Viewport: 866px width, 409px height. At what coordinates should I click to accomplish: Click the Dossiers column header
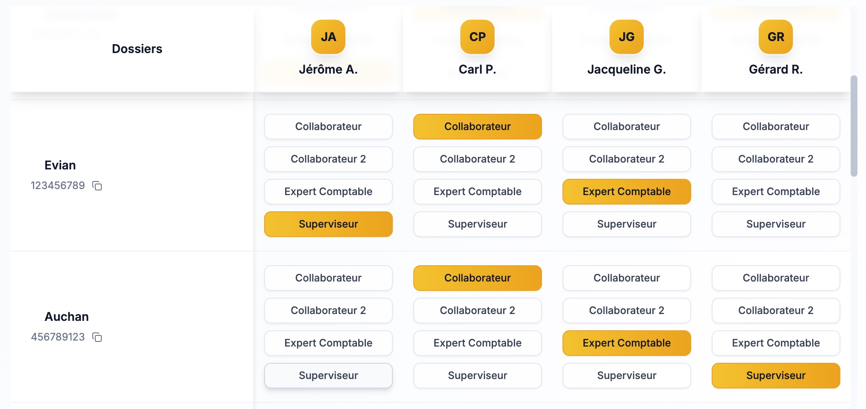pos(137,49)
